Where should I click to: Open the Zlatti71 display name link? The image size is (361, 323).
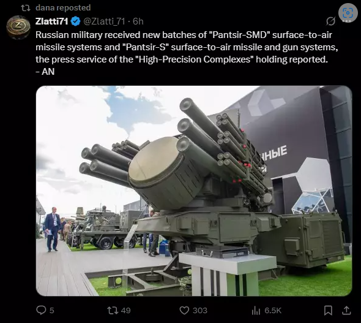pyautogui.click(x=52, y=21)
